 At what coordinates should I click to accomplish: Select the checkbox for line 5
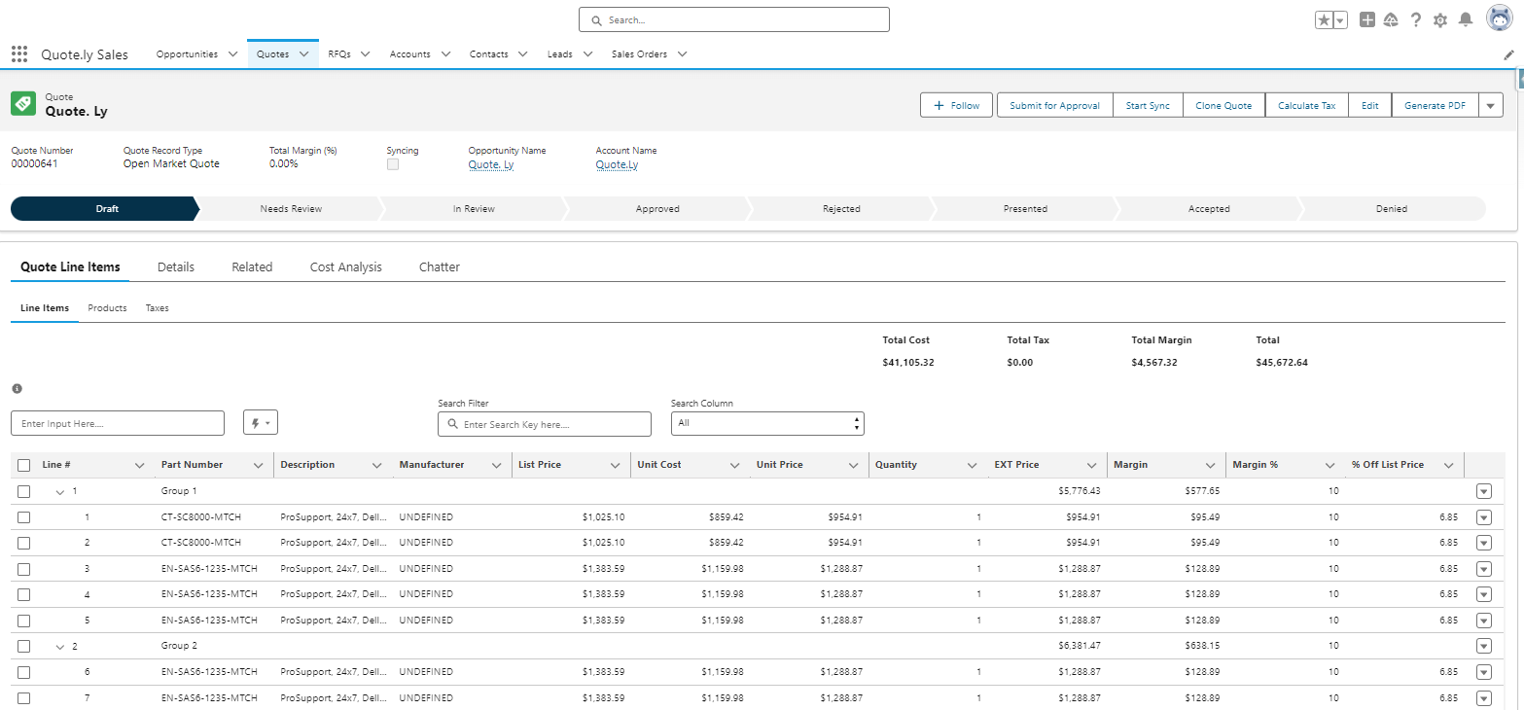click(x=24, y=621)
